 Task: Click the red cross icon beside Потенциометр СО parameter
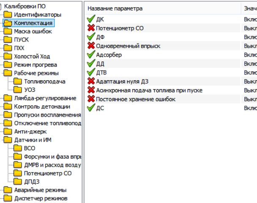point(91,28)
